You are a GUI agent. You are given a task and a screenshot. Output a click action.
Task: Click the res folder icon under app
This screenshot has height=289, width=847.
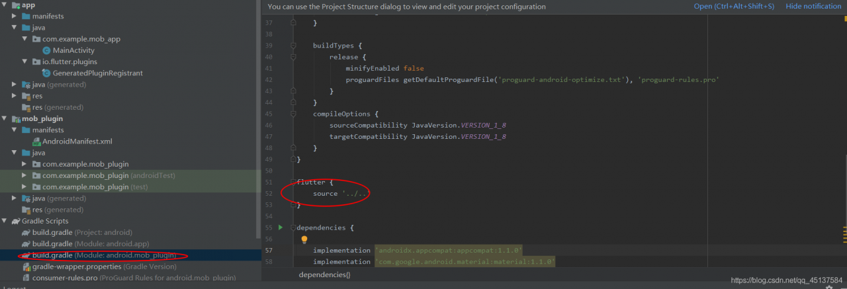(x=26, y=96)
